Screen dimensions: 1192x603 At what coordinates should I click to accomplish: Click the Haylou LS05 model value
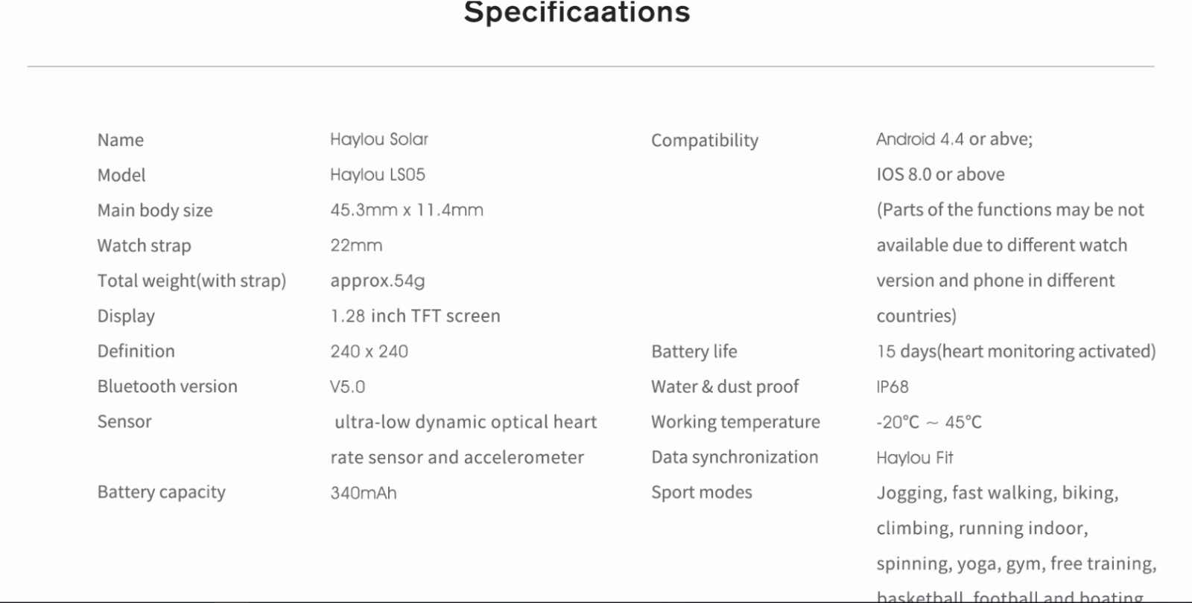(x=378, y=175)
